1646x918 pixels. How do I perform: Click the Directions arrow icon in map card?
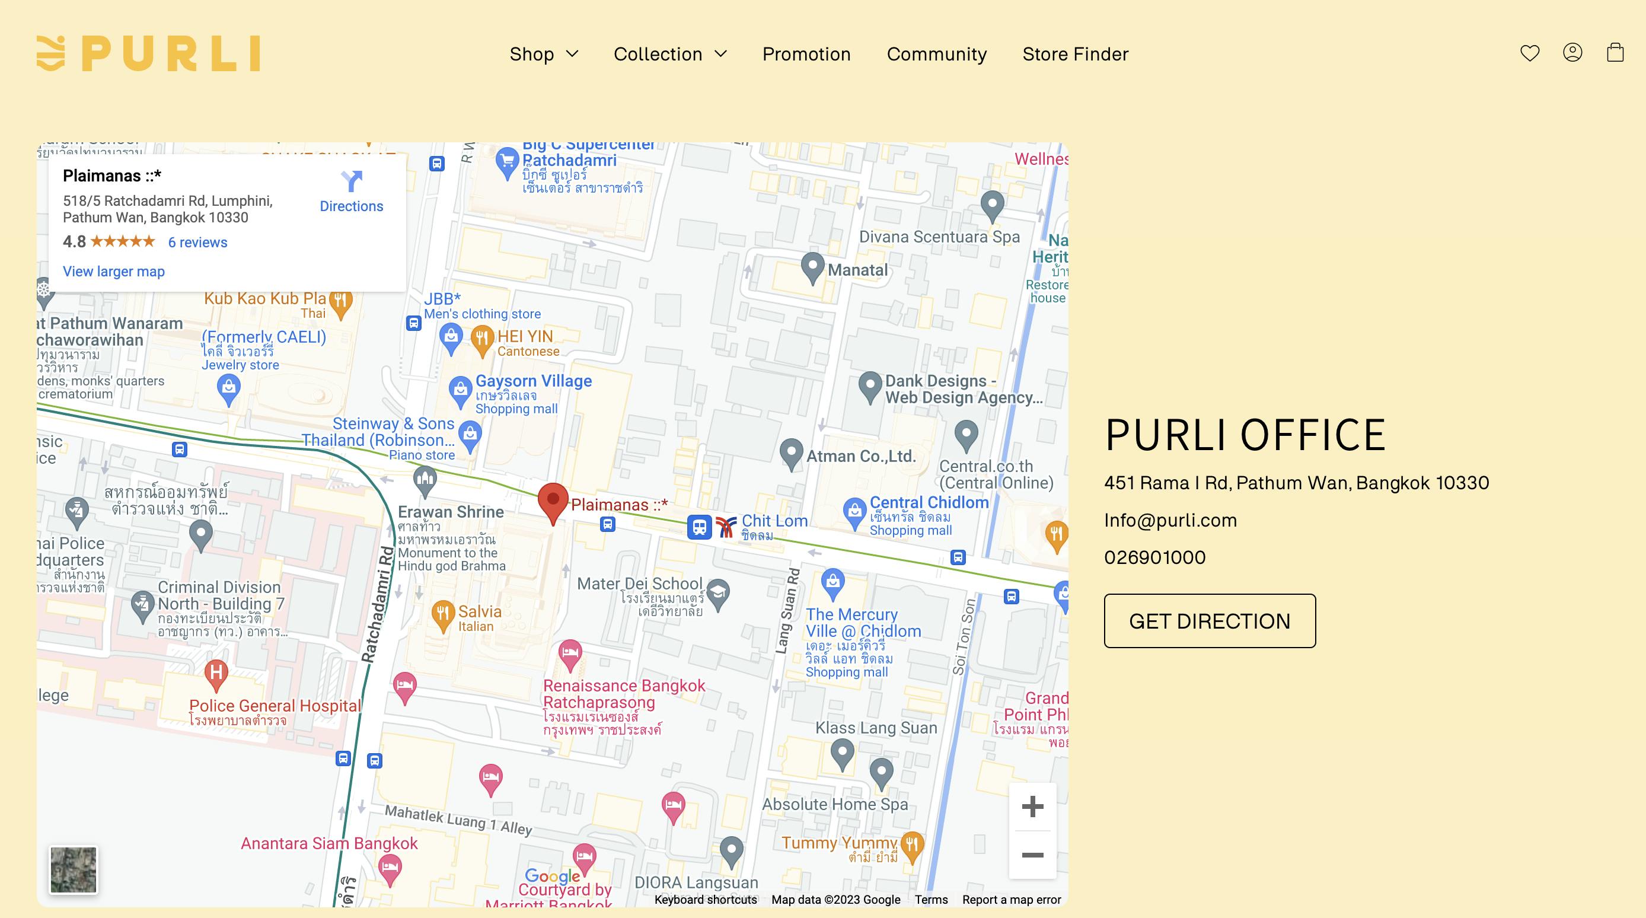tap(352, 181)
